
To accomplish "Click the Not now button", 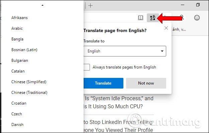I will 146,83.
